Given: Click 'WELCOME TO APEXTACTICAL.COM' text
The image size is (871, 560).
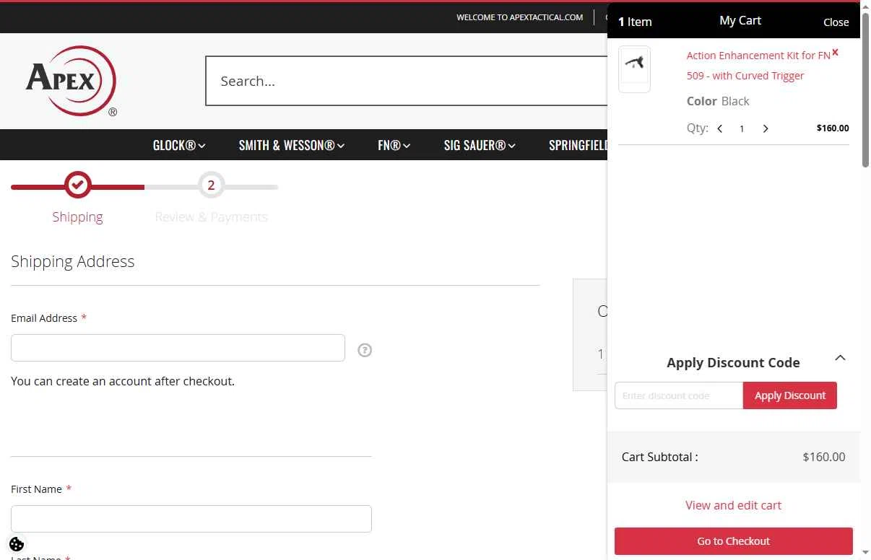Looking at the screenshot, I should click(519, 17).
